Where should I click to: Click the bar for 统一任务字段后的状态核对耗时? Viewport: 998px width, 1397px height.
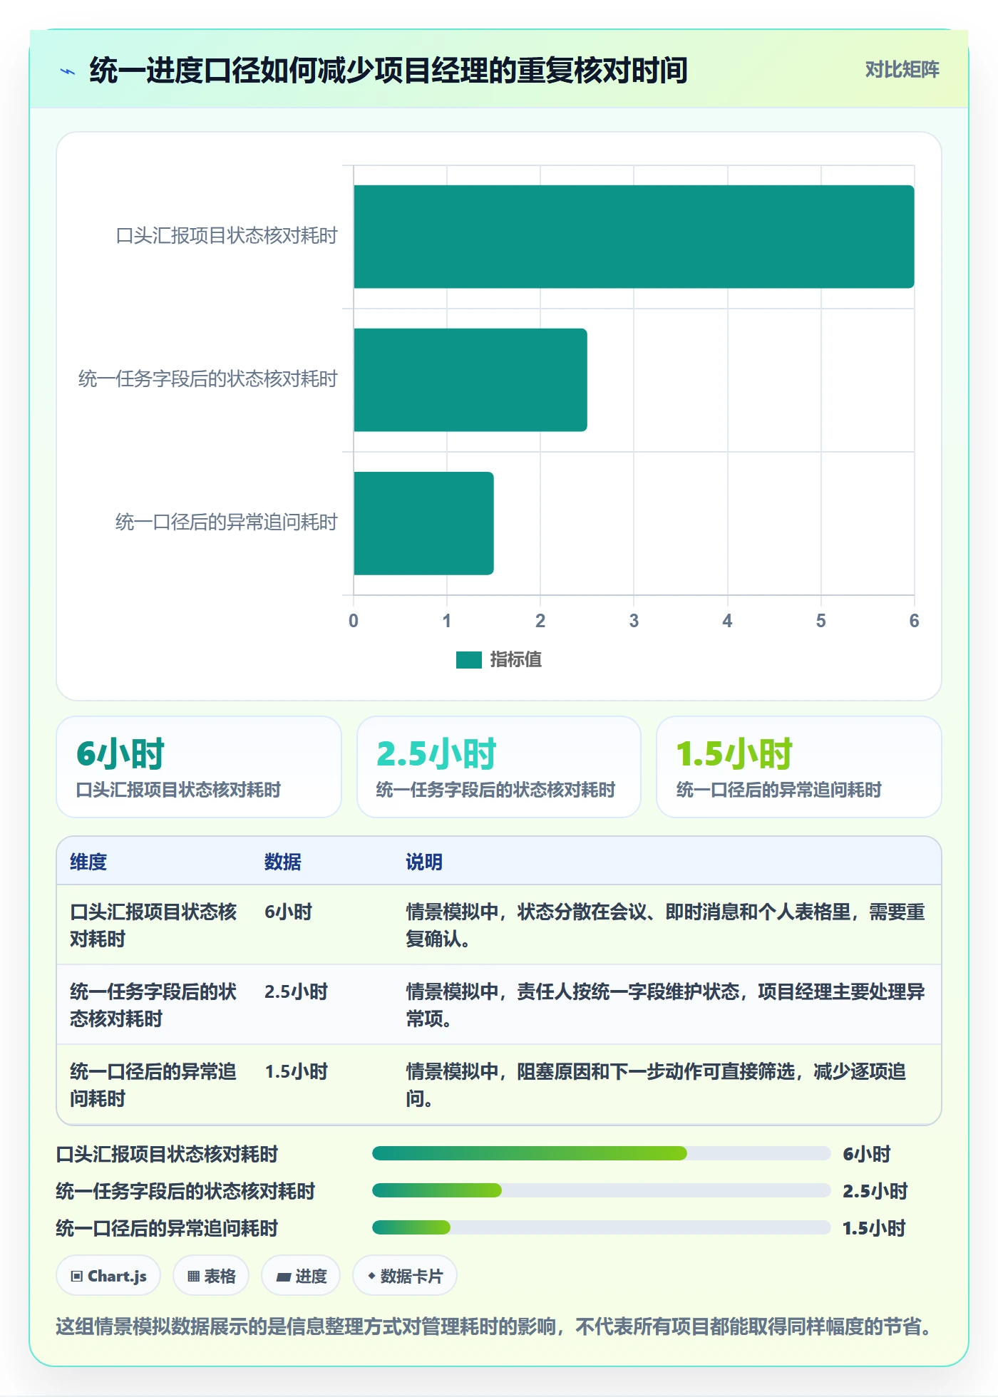tap(470, 380)
